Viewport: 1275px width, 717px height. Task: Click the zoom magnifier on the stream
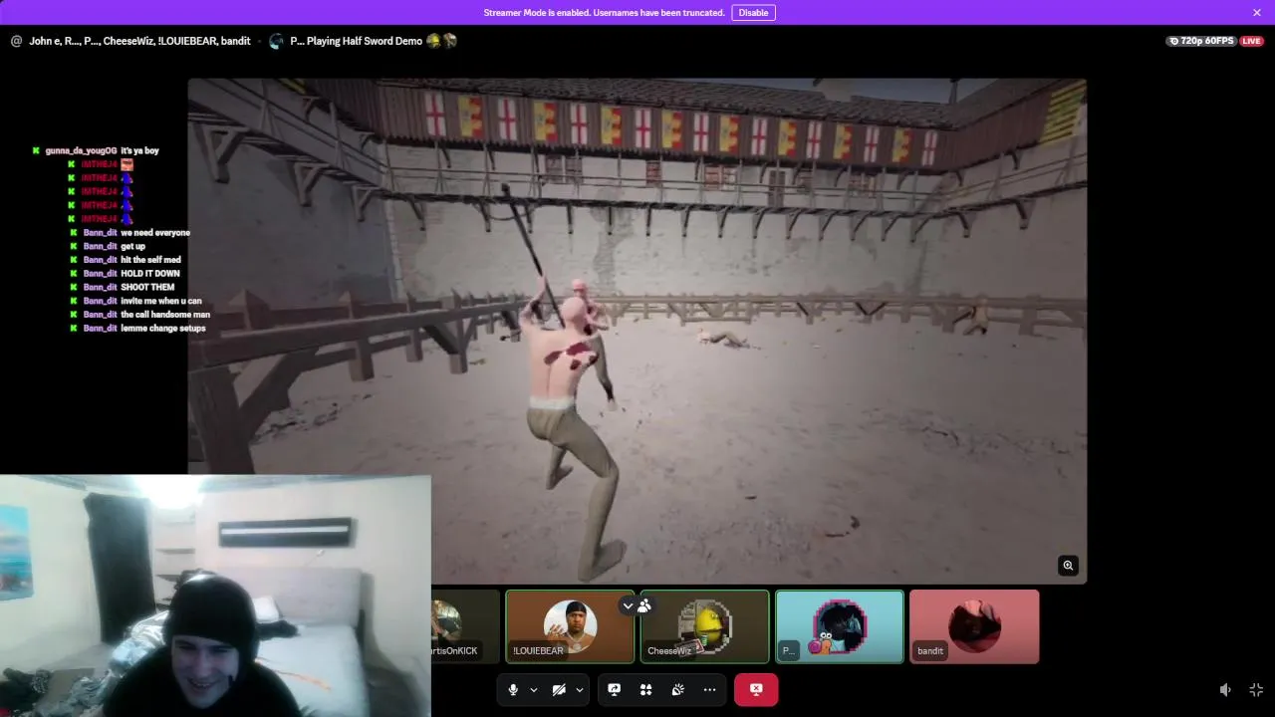[1068, 566]
